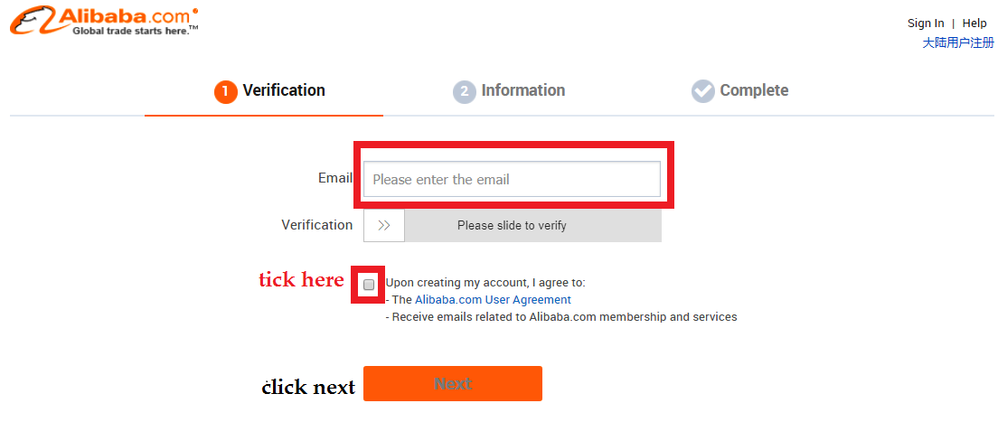Tick the user agreement checkbox
Viewport: 1007px width, 422px height.
coord(369,285)
